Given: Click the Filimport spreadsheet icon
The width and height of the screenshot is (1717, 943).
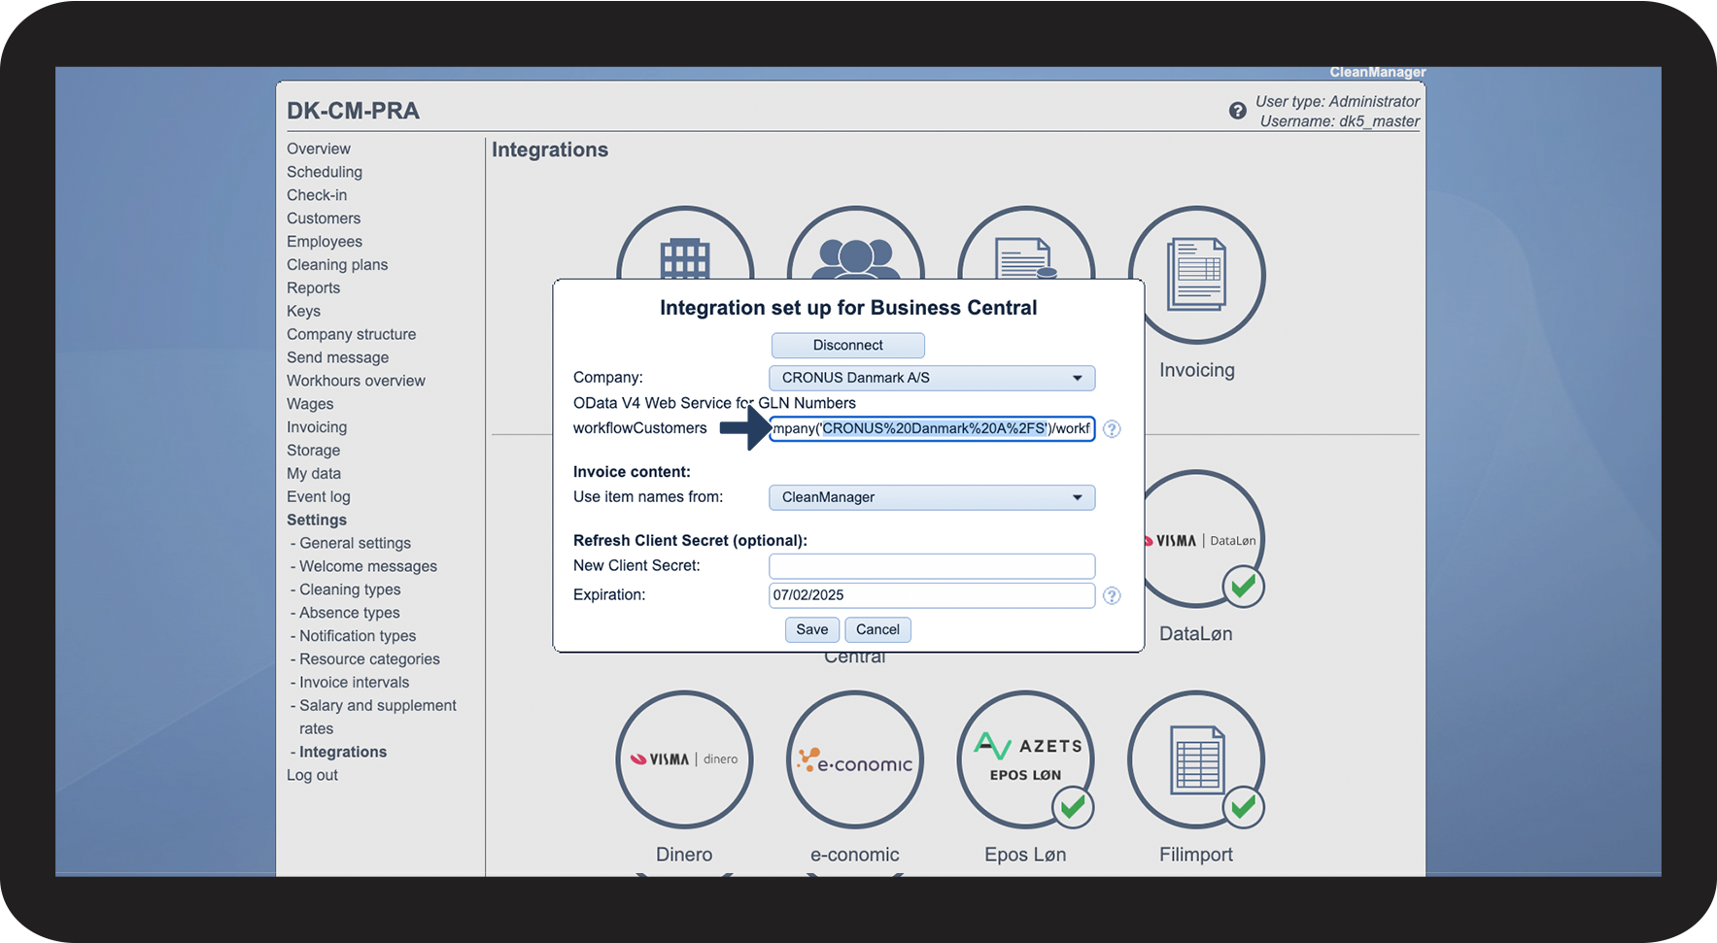Looking at the screenshot, I should [x=1196, y=759].
